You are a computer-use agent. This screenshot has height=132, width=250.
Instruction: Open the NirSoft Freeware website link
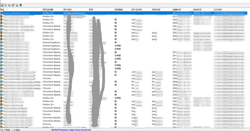click(x=71, y=130)
